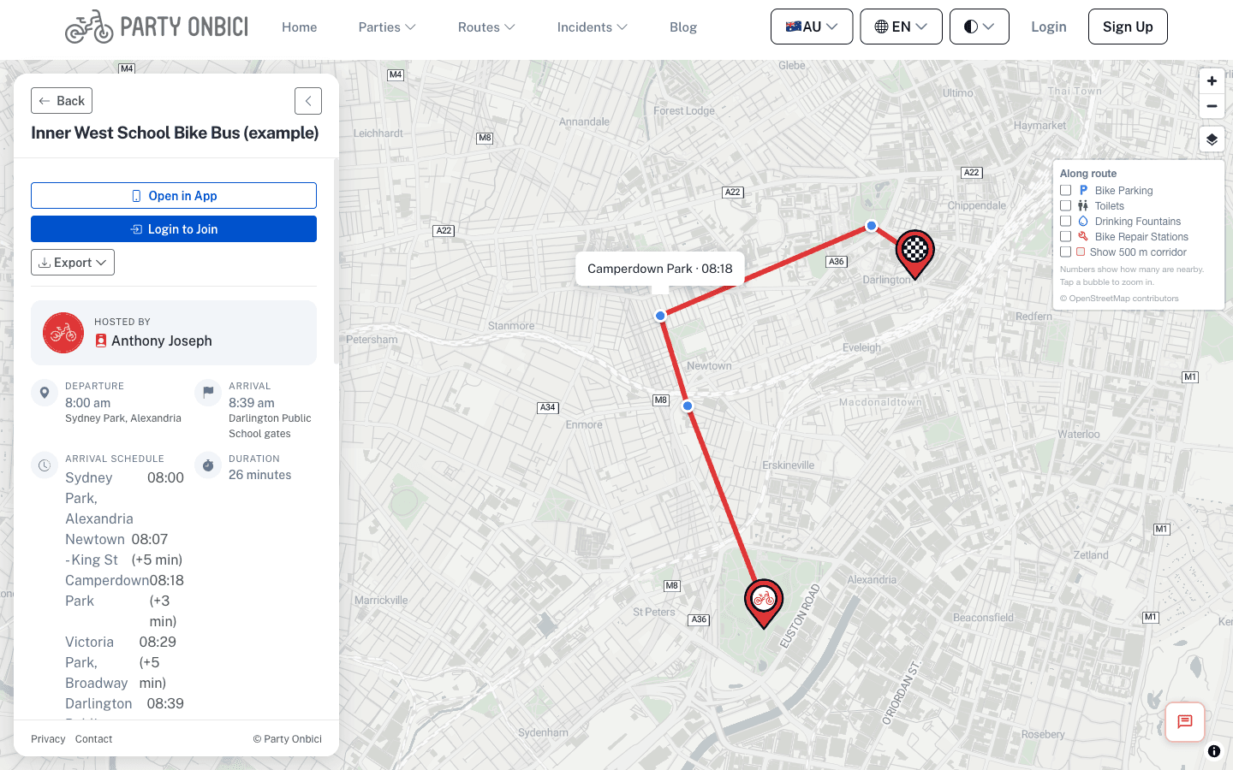Click the half-circle contrast icon
Image resolution: width=1233 pixels, height=770 pixels.
[970, 27]
